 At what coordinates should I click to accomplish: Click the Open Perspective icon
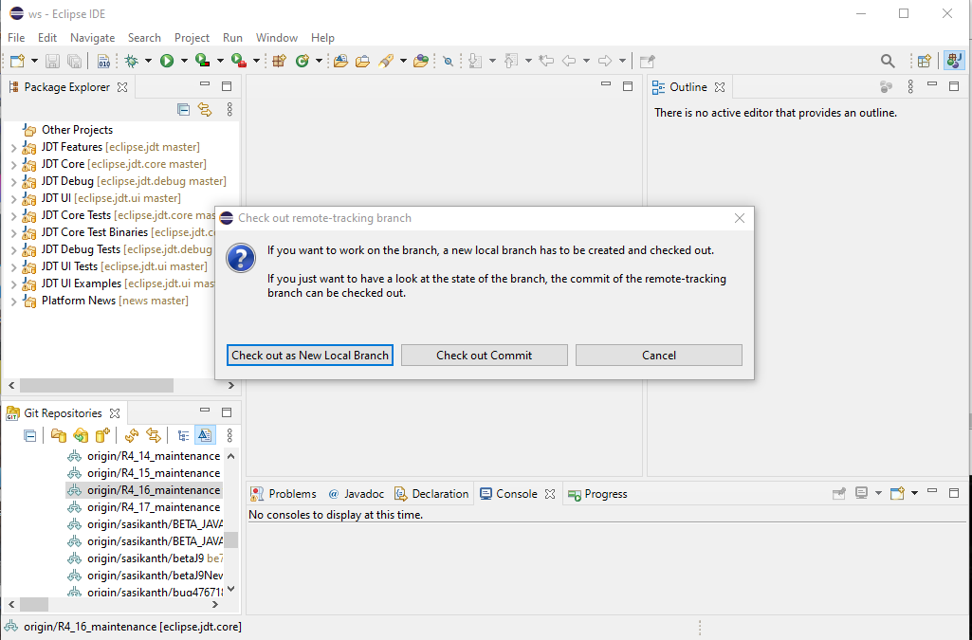coord(925,61)
